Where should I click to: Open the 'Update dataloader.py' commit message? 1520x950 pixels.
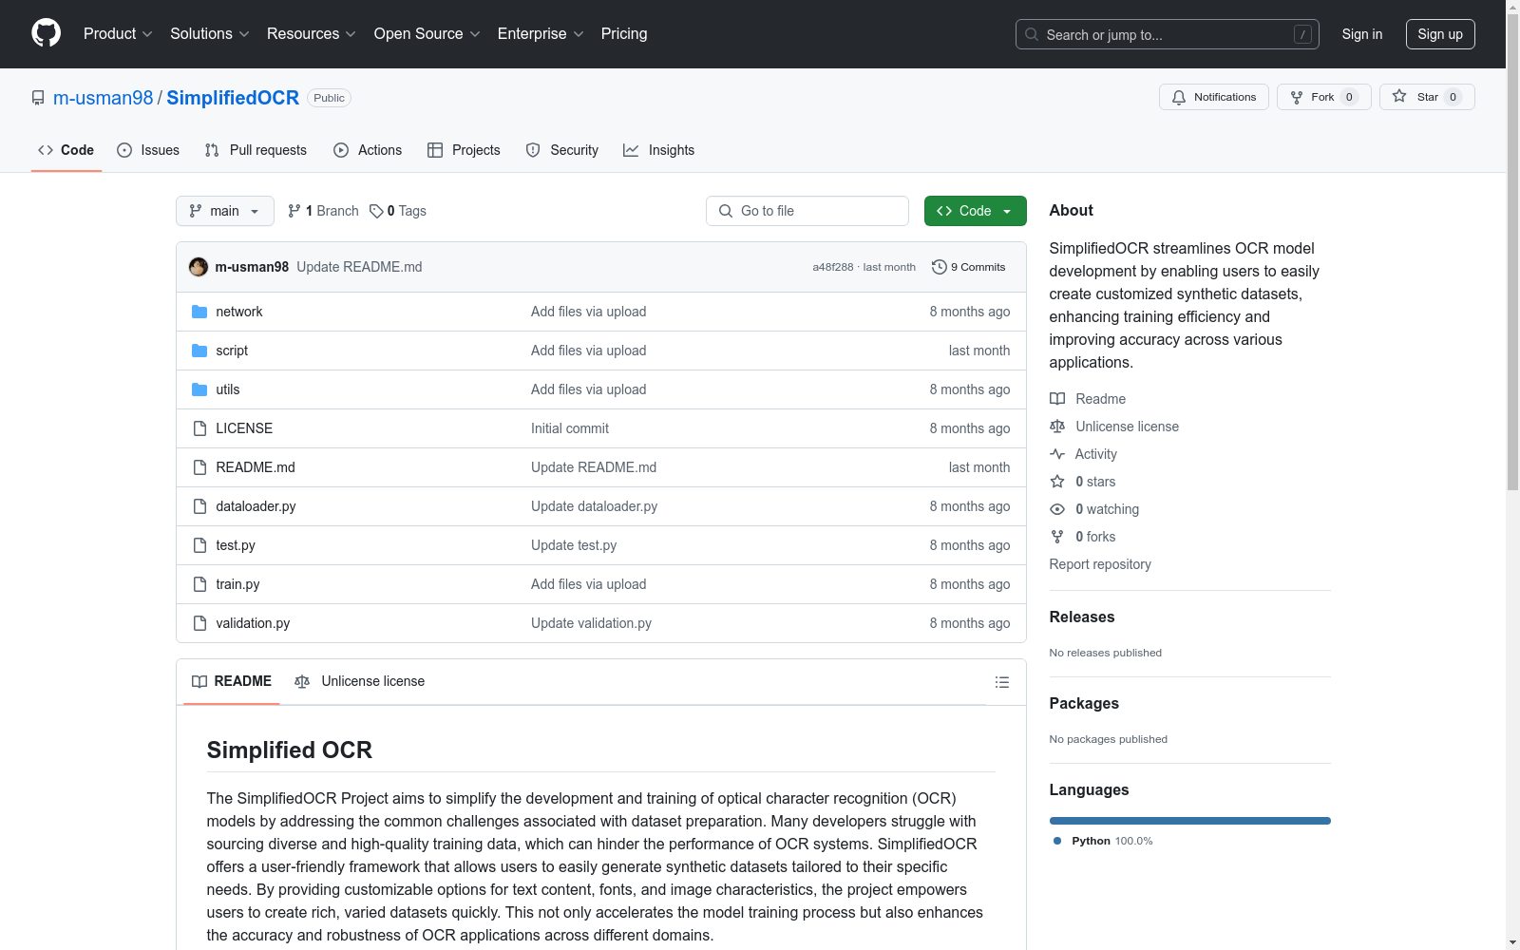[595, 506]
